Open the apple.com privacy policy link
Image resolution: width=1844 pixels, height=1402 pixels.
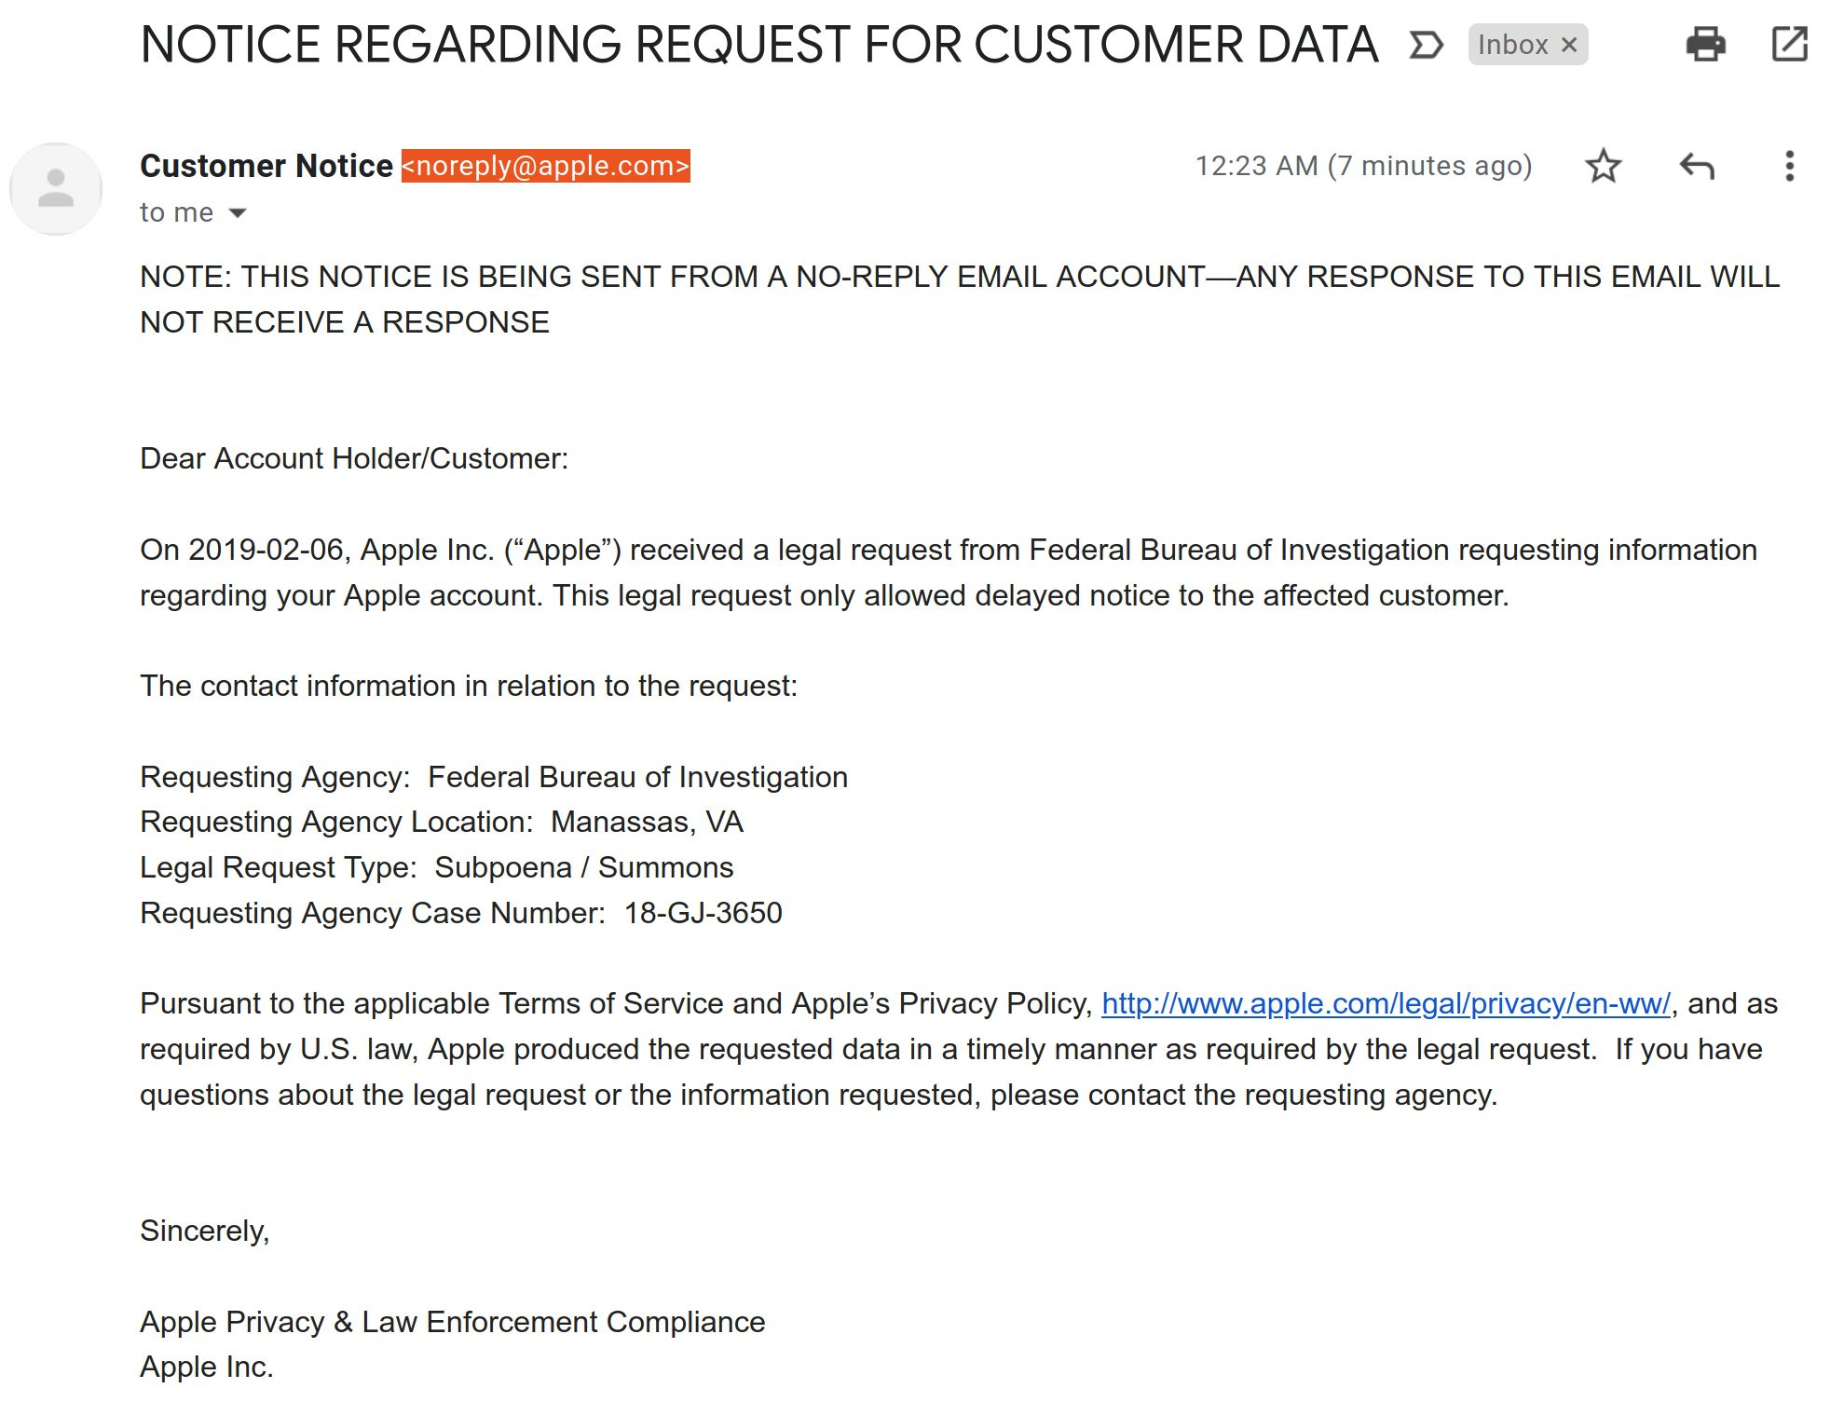pyautogui.click(x=1386, y=1003)
